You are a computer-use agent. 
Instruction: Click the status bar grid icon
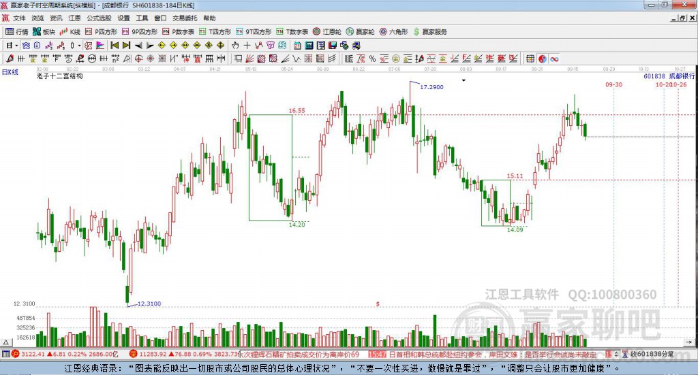coord(5,354)
